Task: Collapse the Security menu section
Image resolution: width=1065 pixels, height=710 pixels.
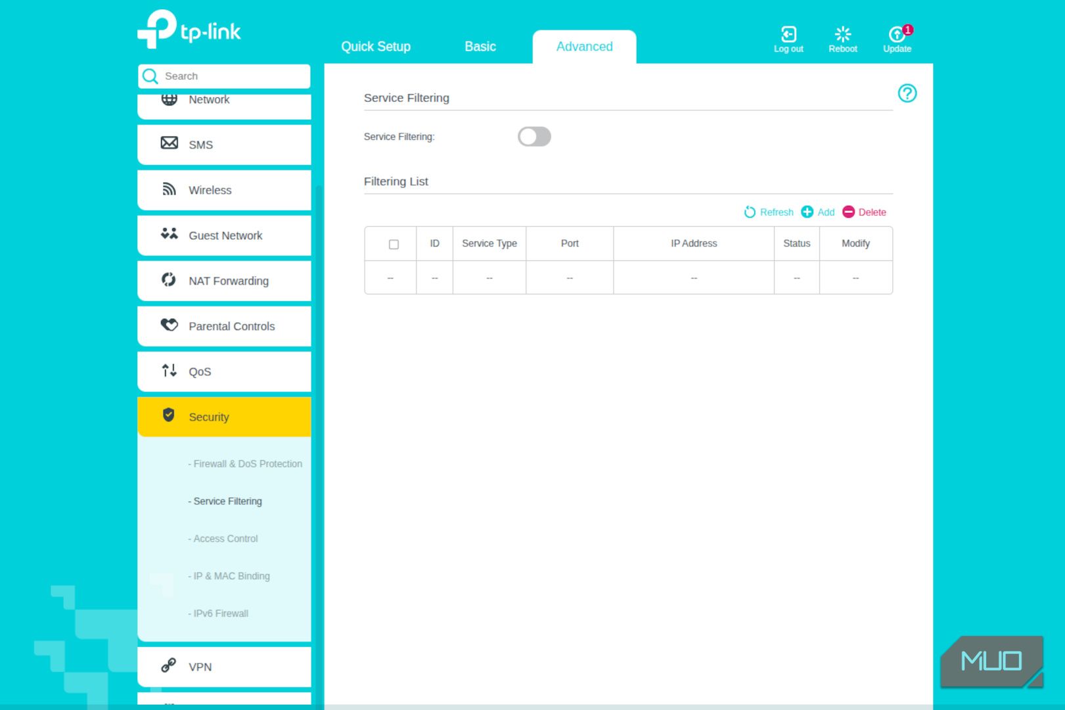Action: pyautogui.click(x=224, y=417)
